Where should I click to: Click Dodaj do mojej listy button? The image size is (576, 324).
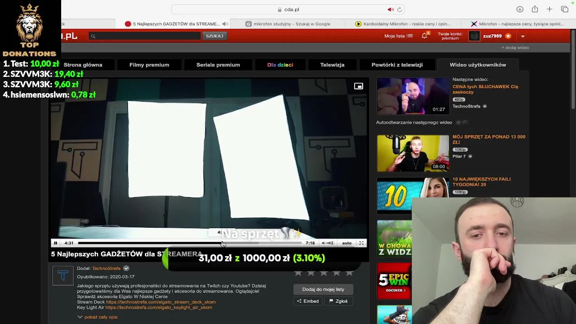coord(323,289)
